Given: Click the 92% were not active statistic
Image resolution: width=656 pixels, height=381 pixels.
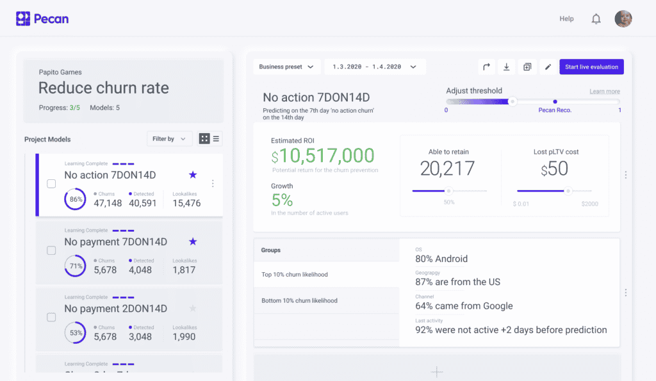Looking at the screenshot, I should tap(511, 330).
